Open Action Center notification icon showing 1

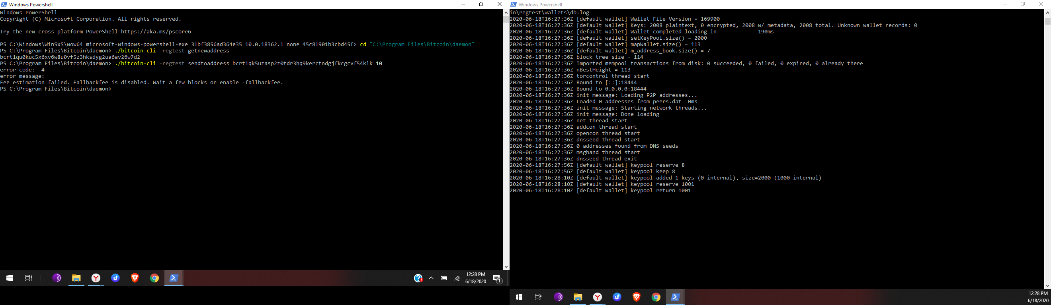[x=497, y=278]
